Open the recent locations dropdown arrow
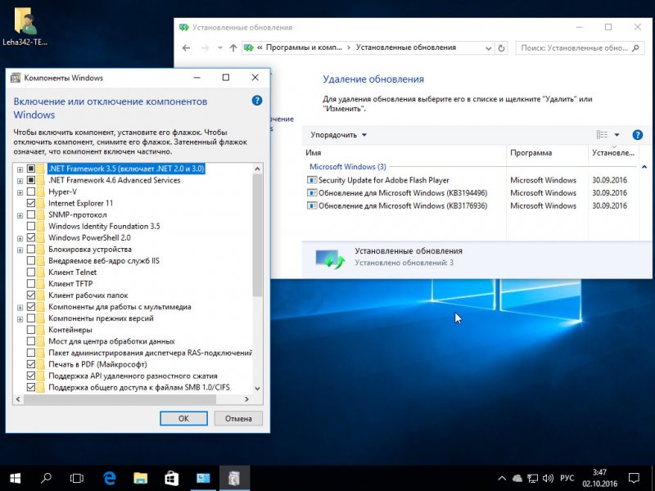Image resolution: width=655 pixels, height=491 pixels. pyautogui.click(x=219, y=48)
